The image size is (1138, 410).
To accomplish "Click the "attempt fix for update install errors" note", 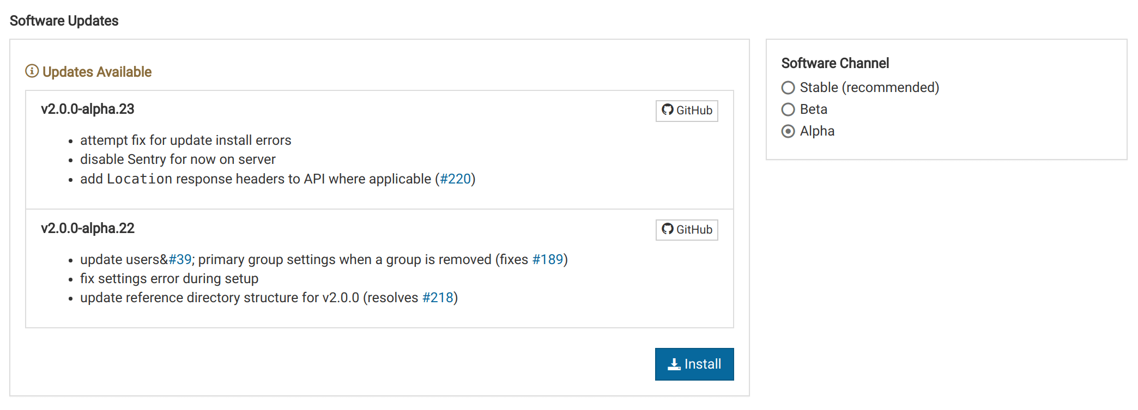I will point(186,140).
